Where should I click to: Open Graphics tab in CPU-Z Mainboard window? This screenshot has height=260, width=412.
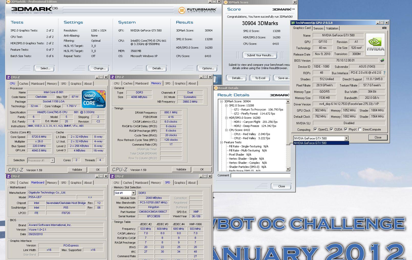[76, 183]
